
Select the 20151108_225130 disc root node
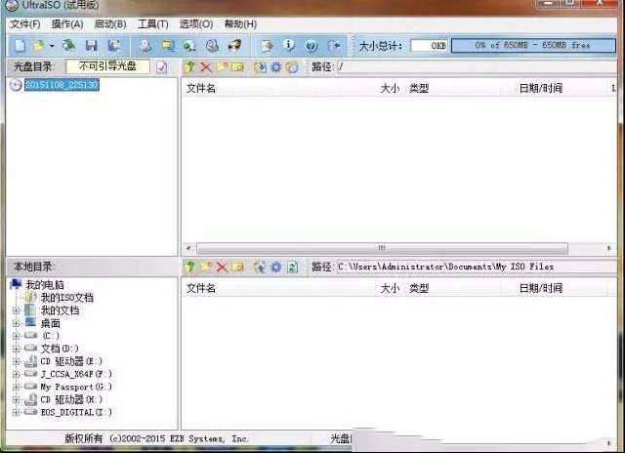pyautogui.click(x=62, y=85)
